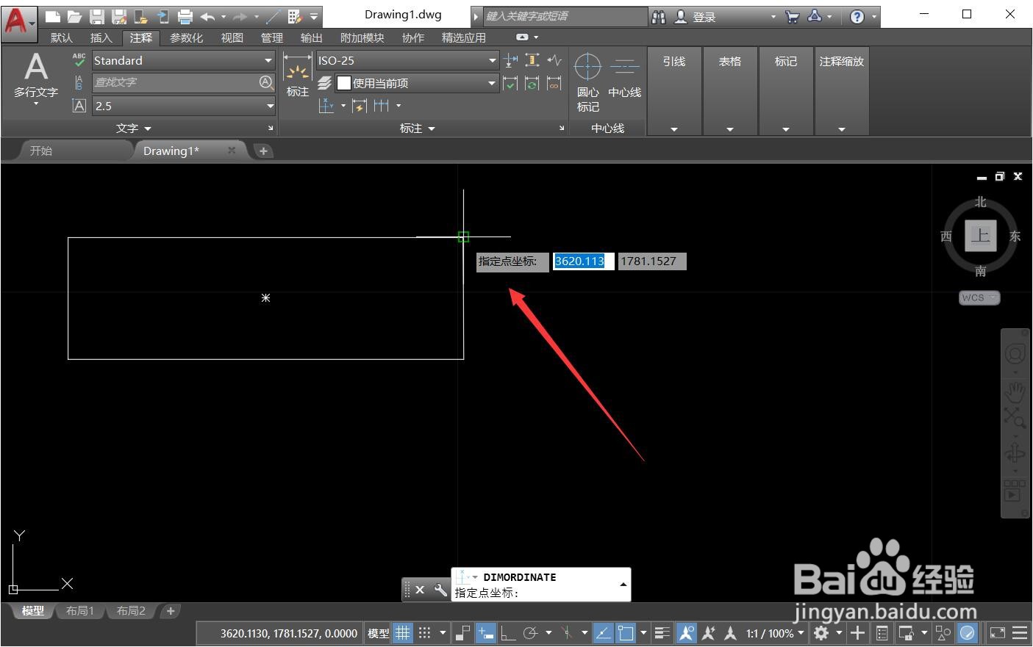Toggle the grid display in status bar
Viewport: 1033px width, 647px height.
coord(403,632)
